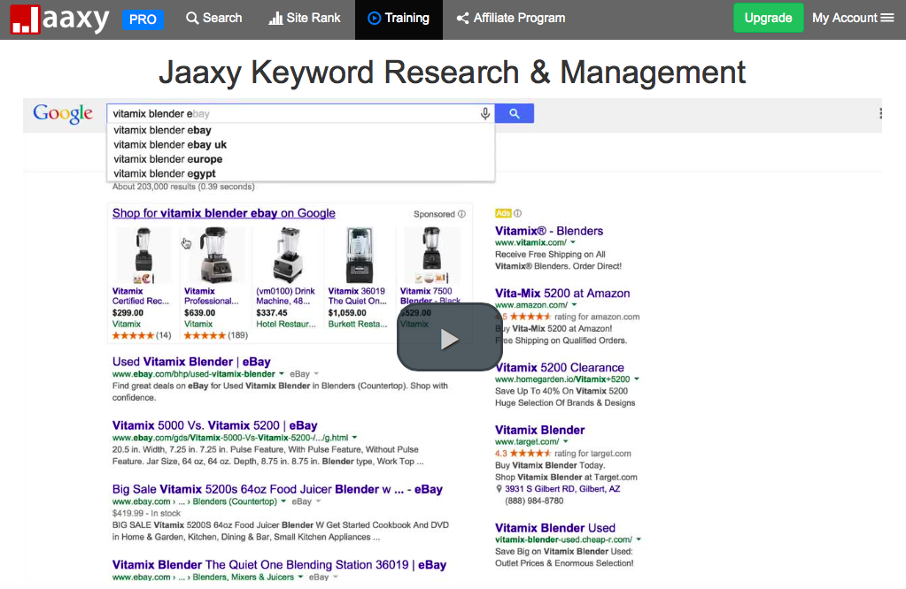Image resolution: width=906 pixels, height=589 pixels.
Task: Click the $639.00 Vitamix product star rating
Action: pyautogui.click(x=205, y=335)
